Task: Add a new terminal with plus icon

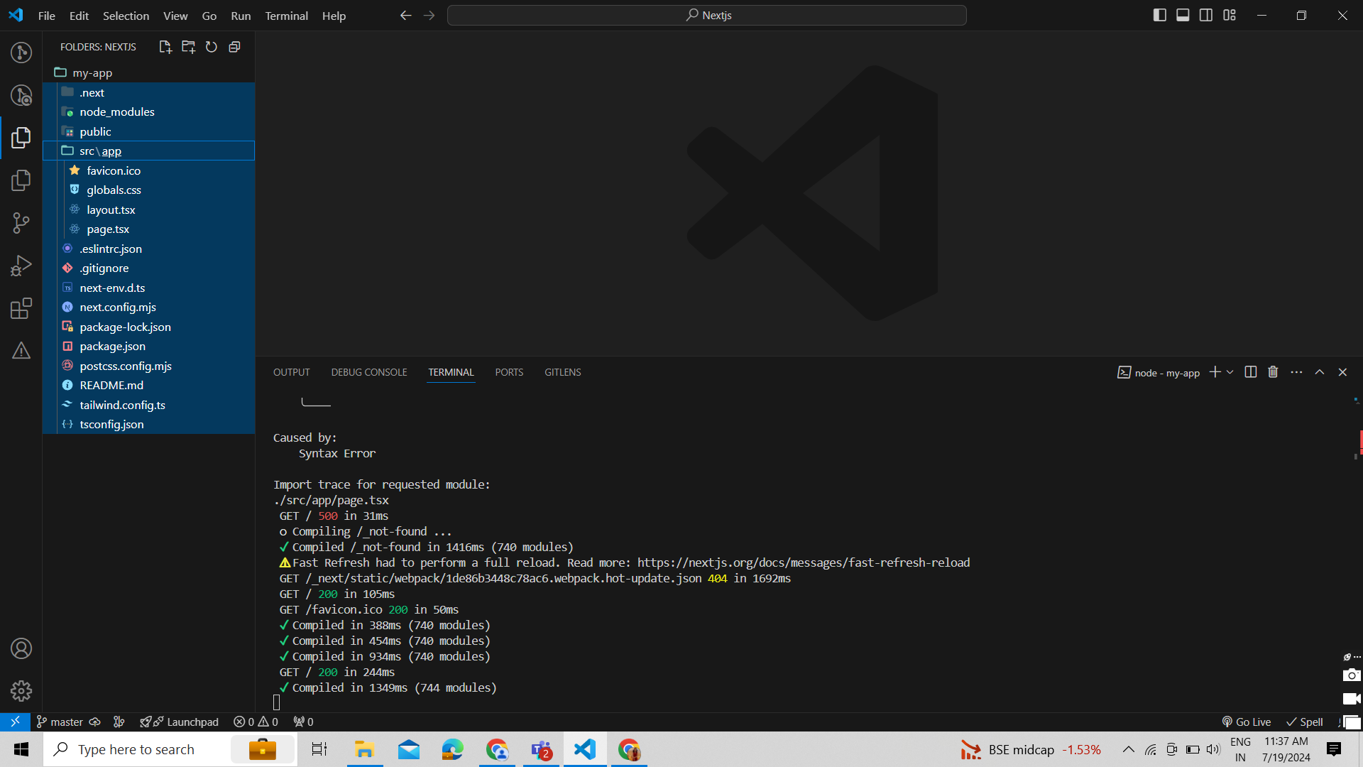Action: click(1215, 372)
